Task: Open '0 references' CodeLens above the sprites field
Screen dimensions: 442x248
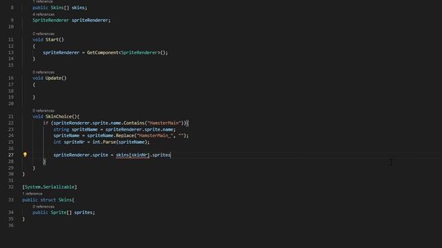Action: pyautogui.click(x=44, y=207)
